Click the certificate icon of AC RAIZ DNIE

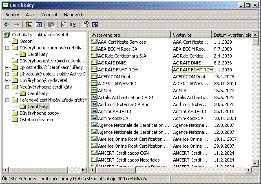click(x=94, y=62)
